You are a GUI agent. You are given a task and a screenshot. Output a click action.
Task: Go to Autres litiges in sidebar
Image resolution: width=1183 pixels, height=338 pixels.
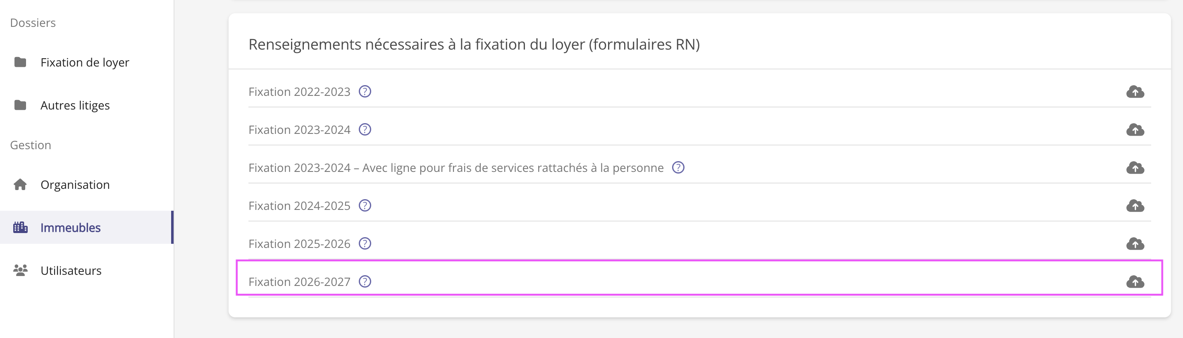pos(75,106)
